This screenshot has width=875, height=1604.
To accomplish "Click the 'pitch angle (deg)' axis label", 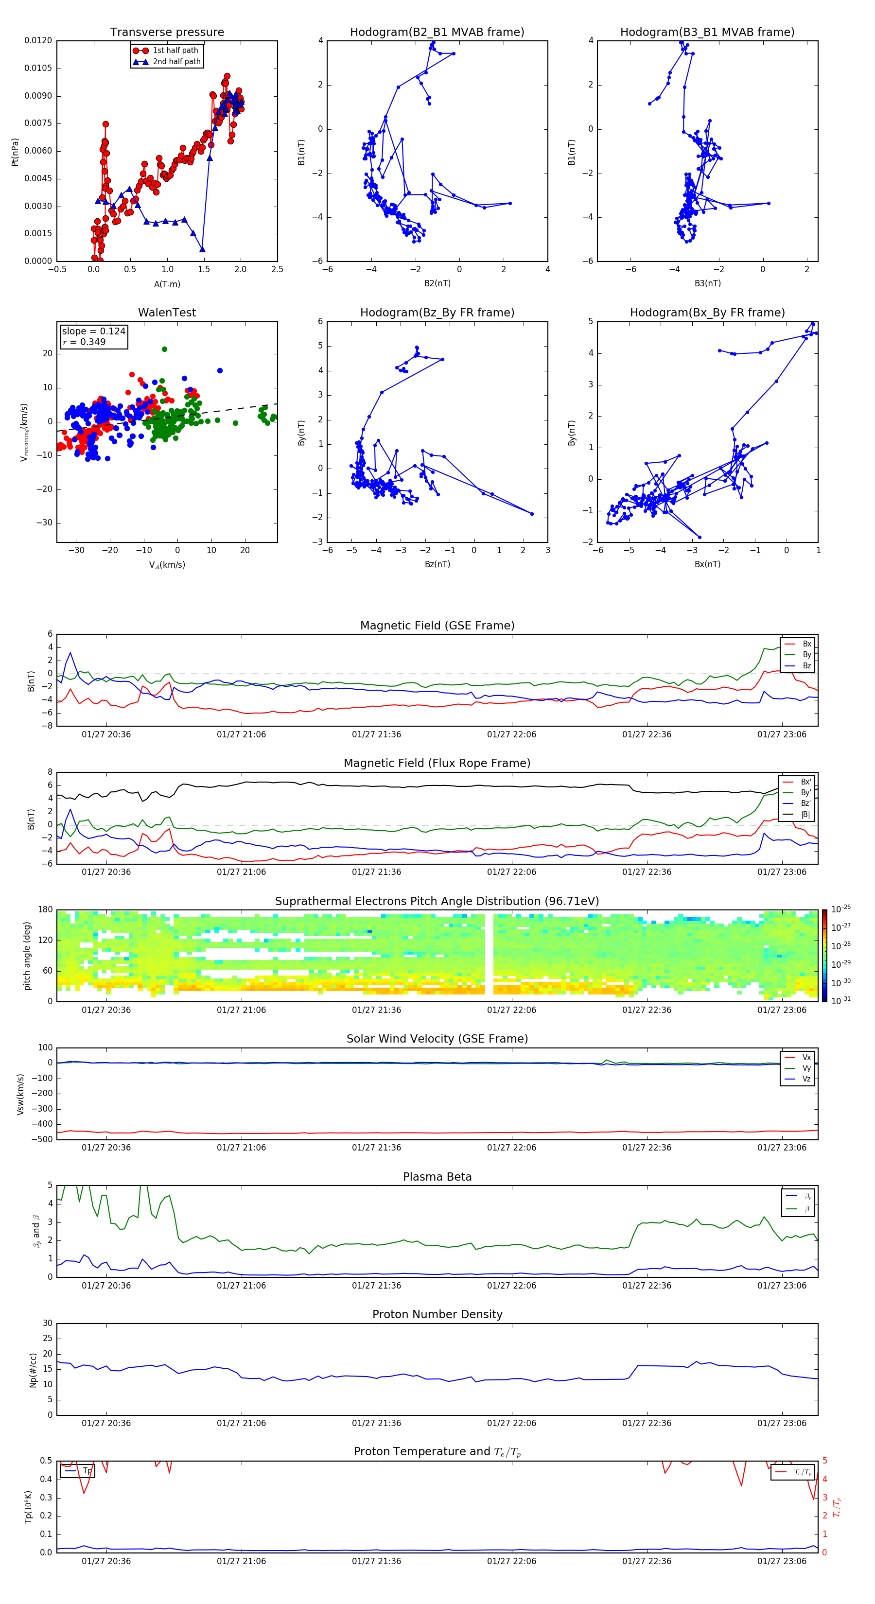I will pyautogui.click(x=27, y=956).
